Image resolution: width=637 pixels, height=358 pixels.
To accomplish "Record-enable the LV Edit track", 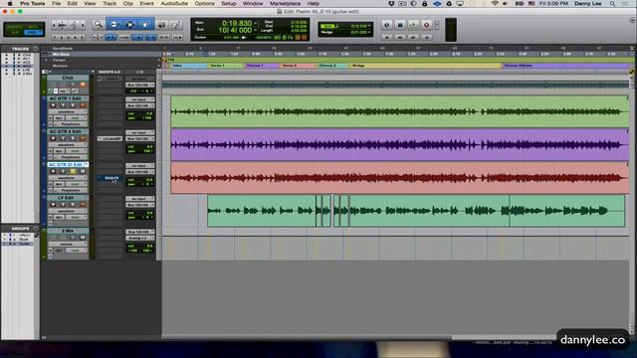I will pos(53,205).
